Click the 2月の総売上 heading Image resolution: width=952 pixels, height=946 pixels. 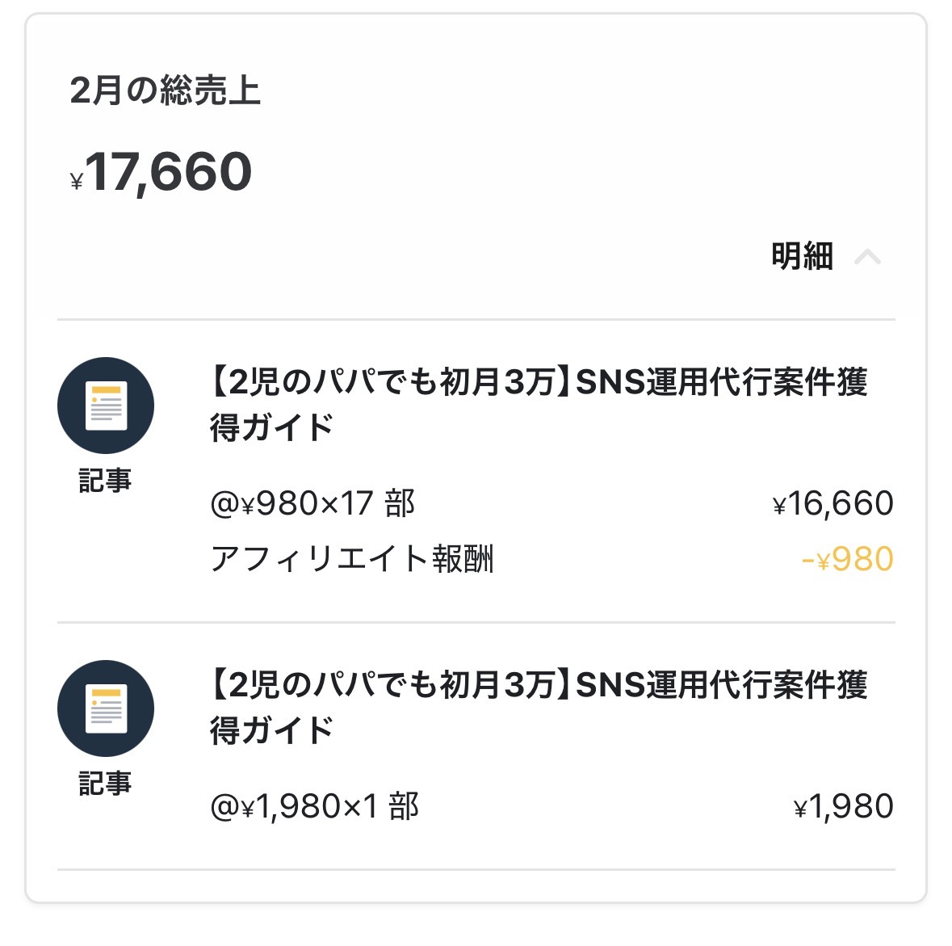tap(165, 90)
